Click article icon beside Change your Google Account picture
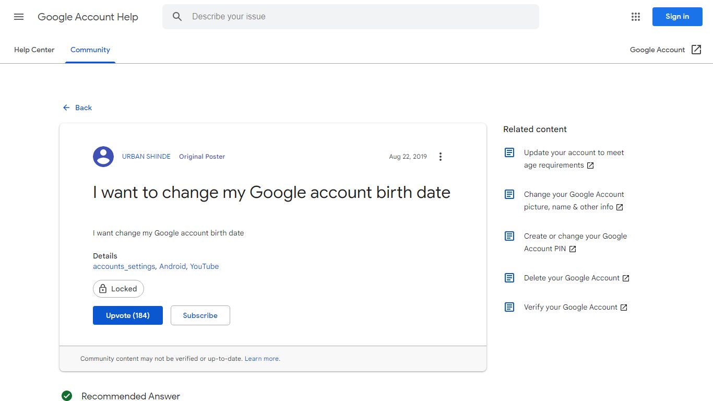This screenshot has height=401, width=713. [x=509, y=194]
